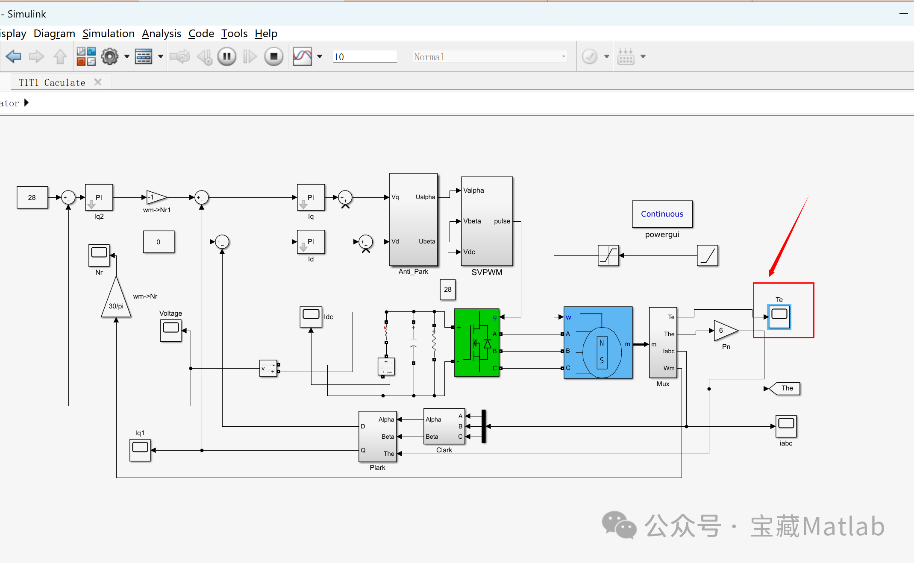Expand the gear icon dropdown arrow
Screen dimensions: 914x563
click(x=127, y=56)
